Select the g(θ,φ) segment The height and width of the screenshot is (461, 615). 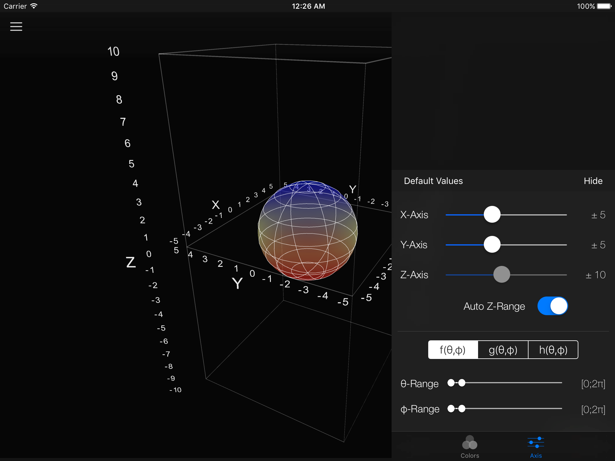coord(503,350)
